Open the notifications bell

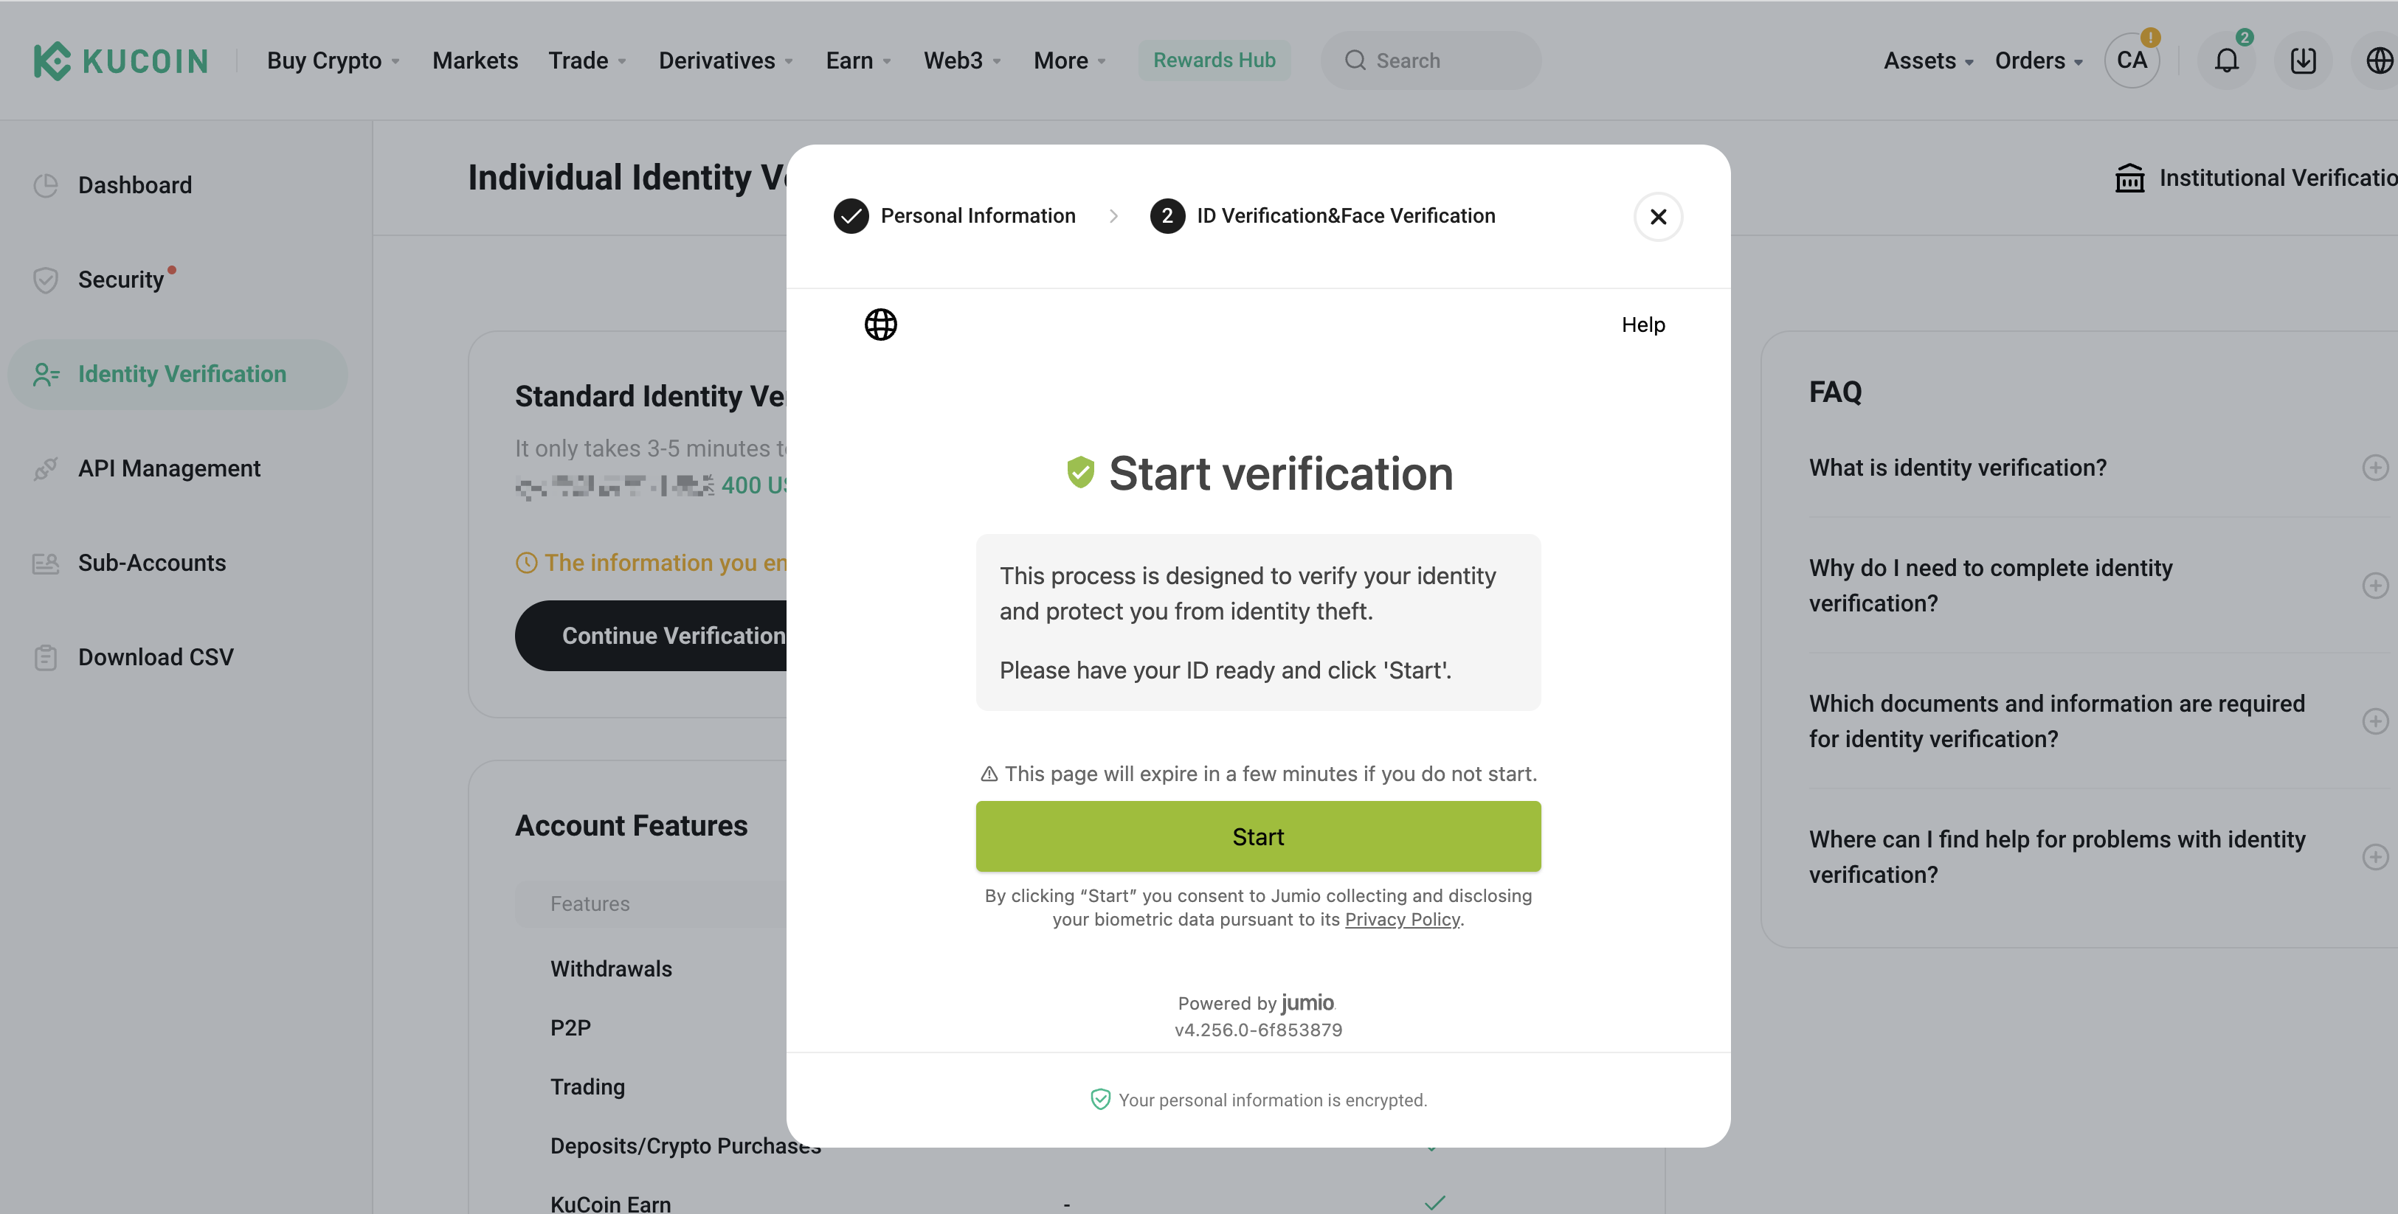coord(2227,60)
